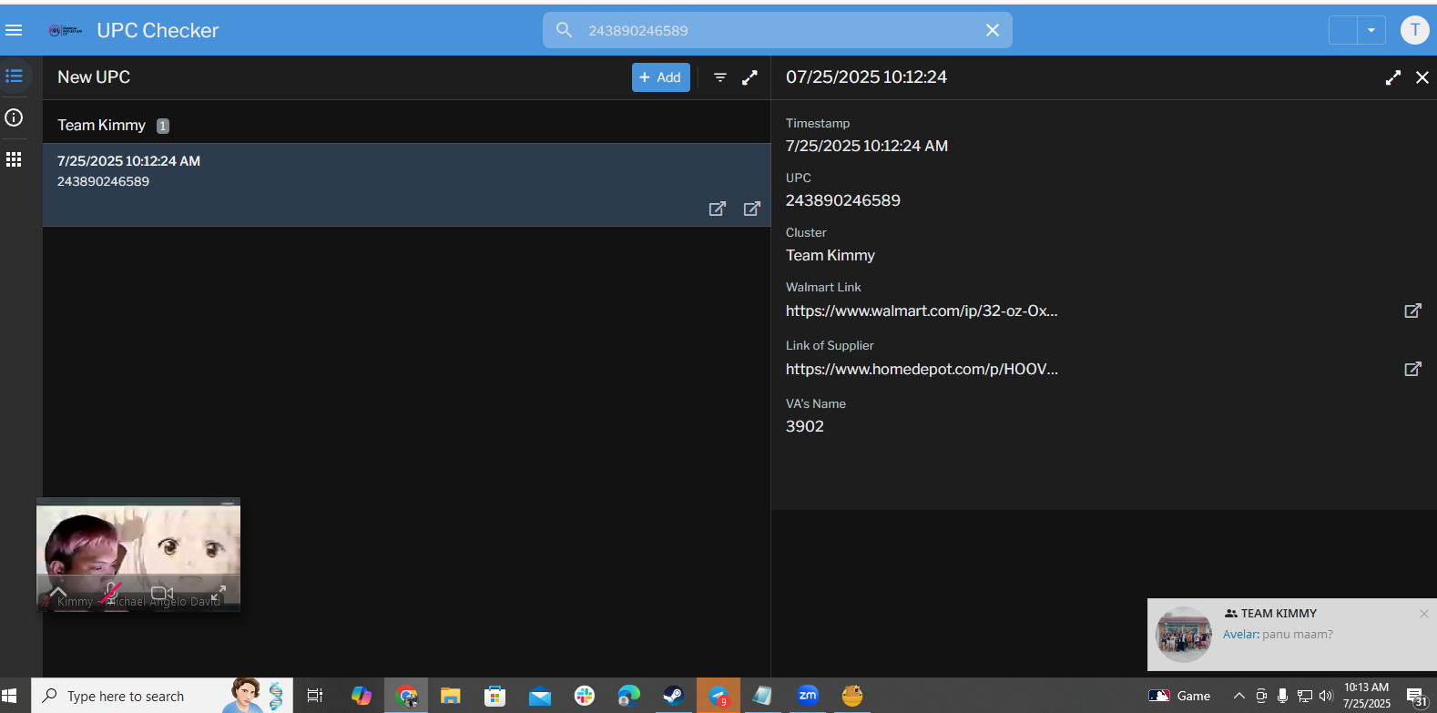Viewport: 1437px width, 713px height.
Task: Toggle microphone mute in video call overlay
Action: [x=112, y=593]
